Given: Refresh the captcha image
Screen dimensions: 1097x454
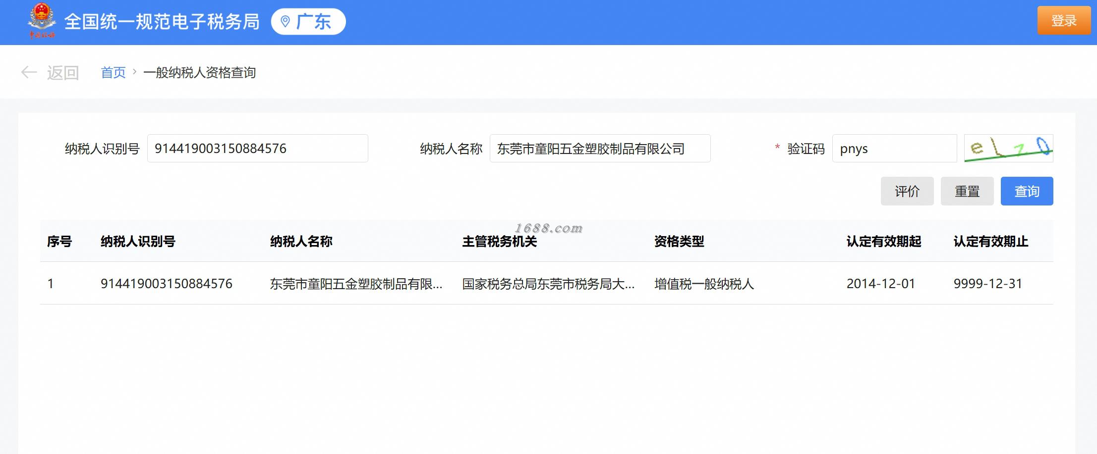Looking at the screenshot, I should click(1008, 148).
